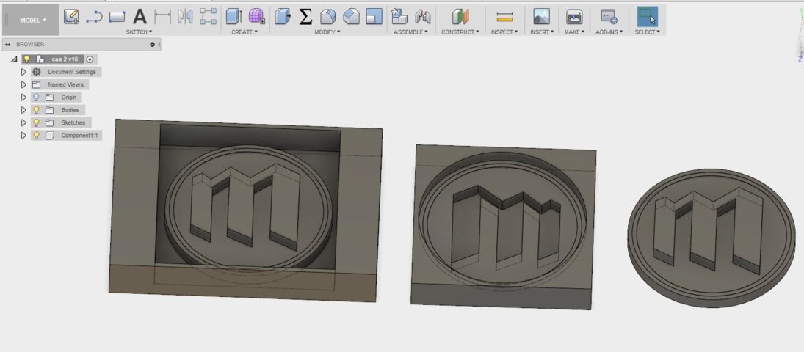Select the cas 2 v16 document name
This screenshot has width=804, height=352.
pyautogui.click(x=65, y=59)
